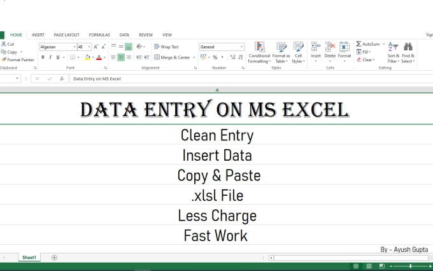Open the font size 48 dropdown

(x=89, y=47)
